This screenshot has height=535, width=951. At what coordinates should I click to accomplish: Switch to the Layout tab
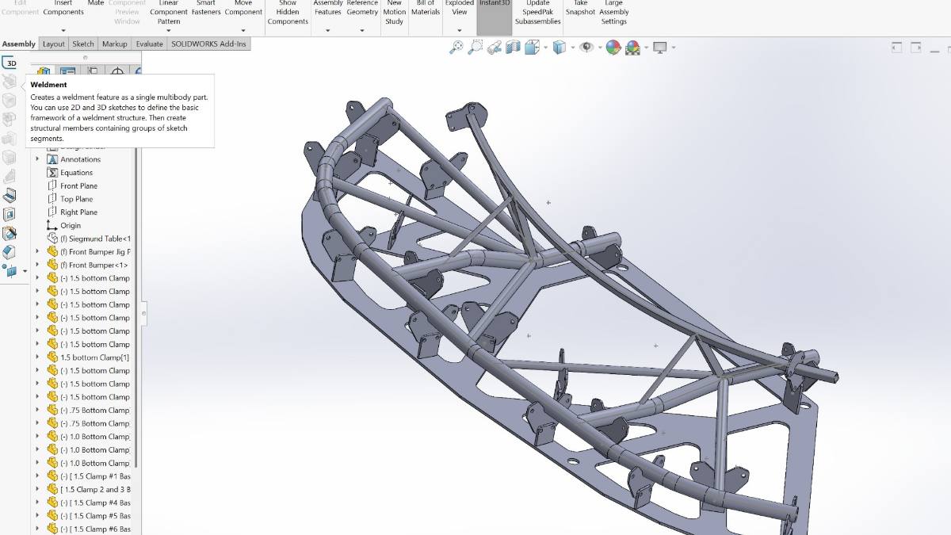[x=54, y=44]
